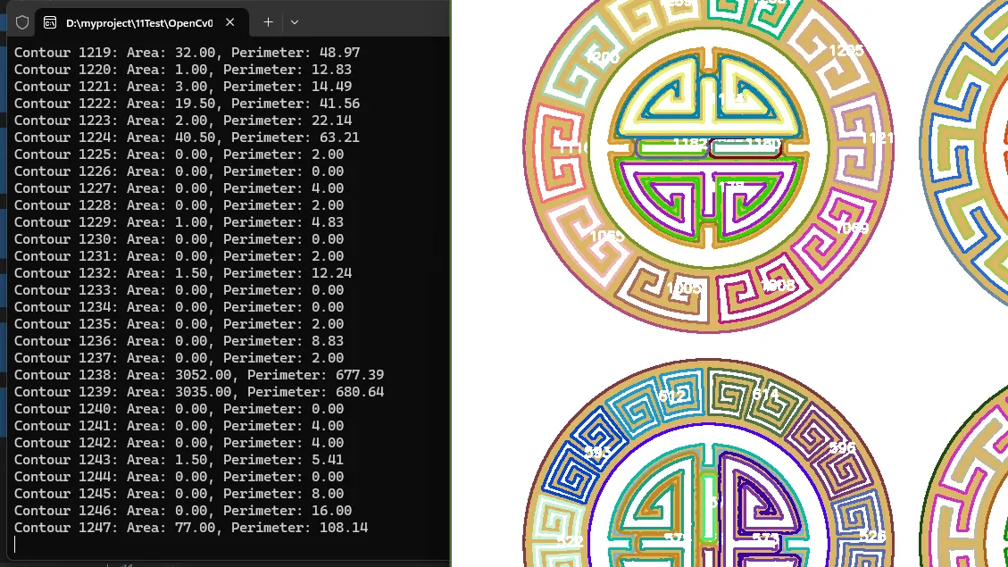Open a new terminal tab with plus
Screen dimensions: 1008x567
pyautogui.click(x=268, y=22)
